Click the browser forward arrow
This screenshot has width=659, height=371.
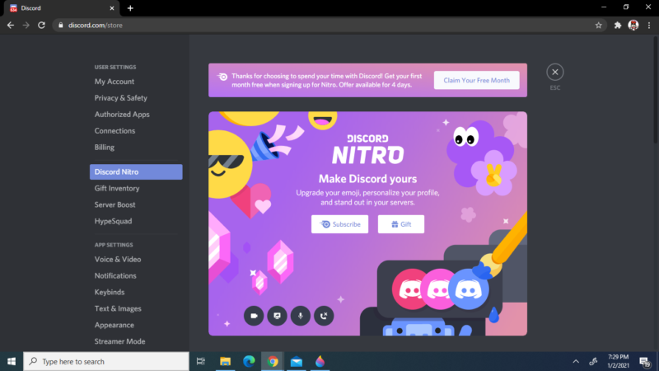click(26, 26)
